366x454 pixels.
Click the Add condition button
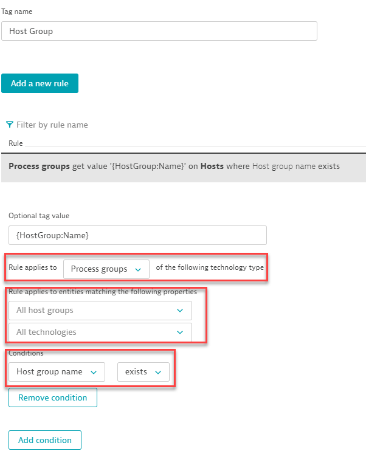45,440
